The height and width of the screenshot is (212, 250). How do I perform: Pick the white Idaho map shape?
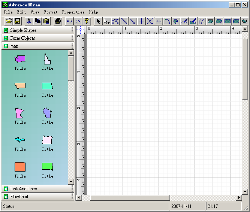[x=47, y=59]
